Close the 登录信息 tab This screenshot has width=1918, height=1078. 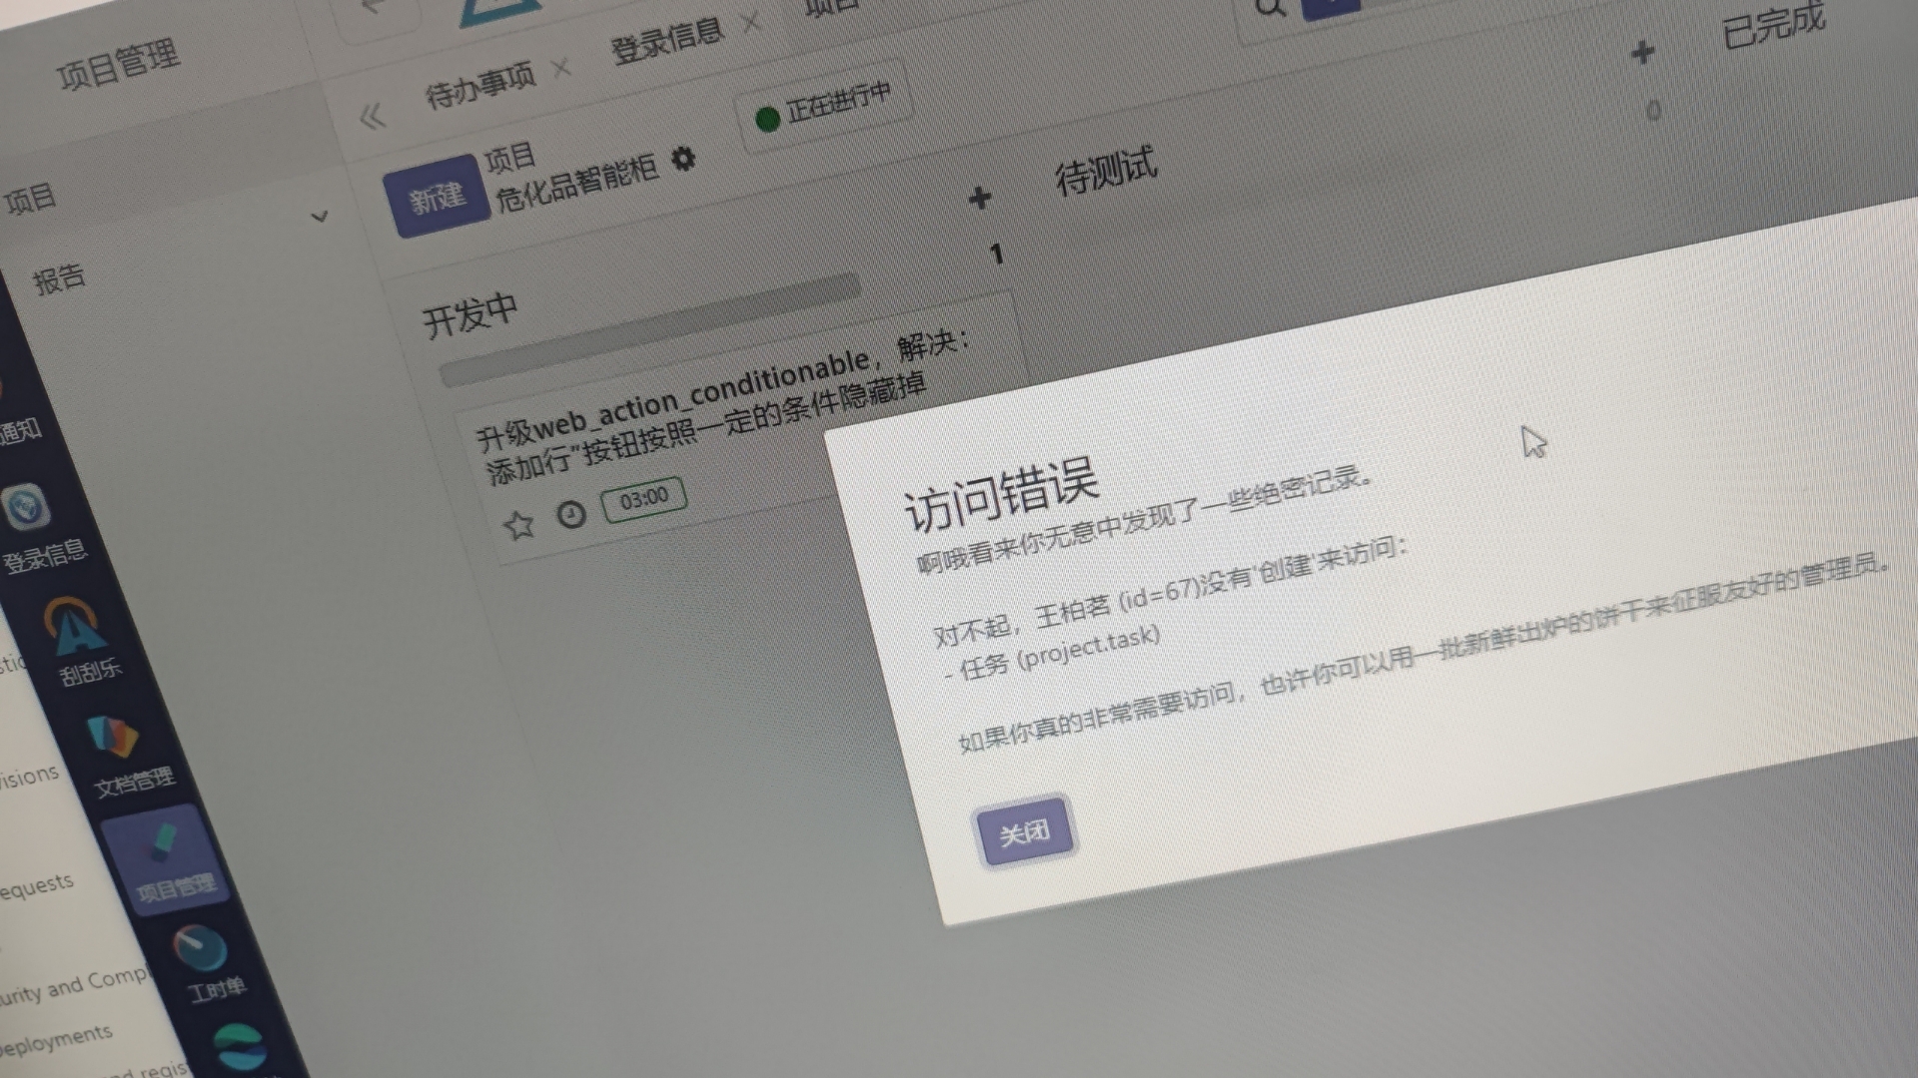pyautogui.click(x=751, y=22)
